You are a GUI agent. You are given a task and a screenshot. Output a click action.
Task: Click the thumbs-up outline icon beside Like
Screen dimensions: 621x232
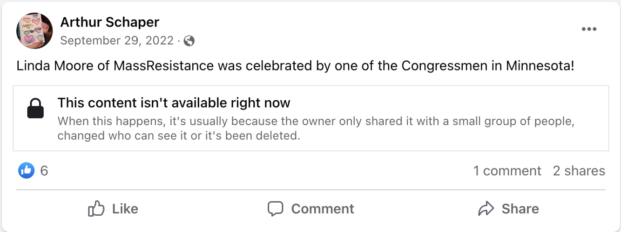(96, 209)
